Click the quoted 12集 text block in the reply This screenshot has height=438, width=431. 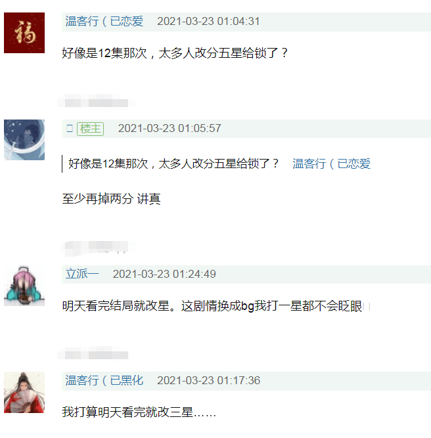[173, 164]
